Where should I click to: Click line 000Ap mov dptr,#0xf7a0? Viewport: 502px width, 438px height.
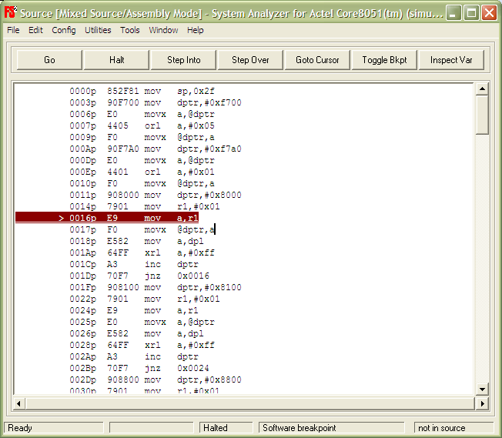[156, 149]
